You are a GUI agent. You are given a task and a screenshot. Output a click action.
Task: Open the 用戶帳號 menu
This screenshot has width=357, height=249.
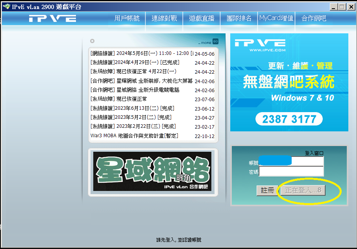coord(127,18)
